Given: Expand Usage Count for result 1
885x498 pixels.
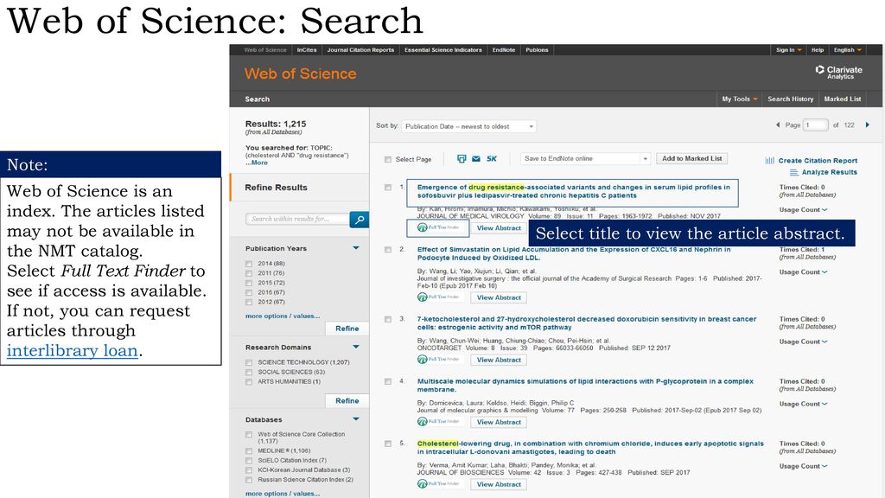Looking at the screenshot, I should (x=803, y=209).
